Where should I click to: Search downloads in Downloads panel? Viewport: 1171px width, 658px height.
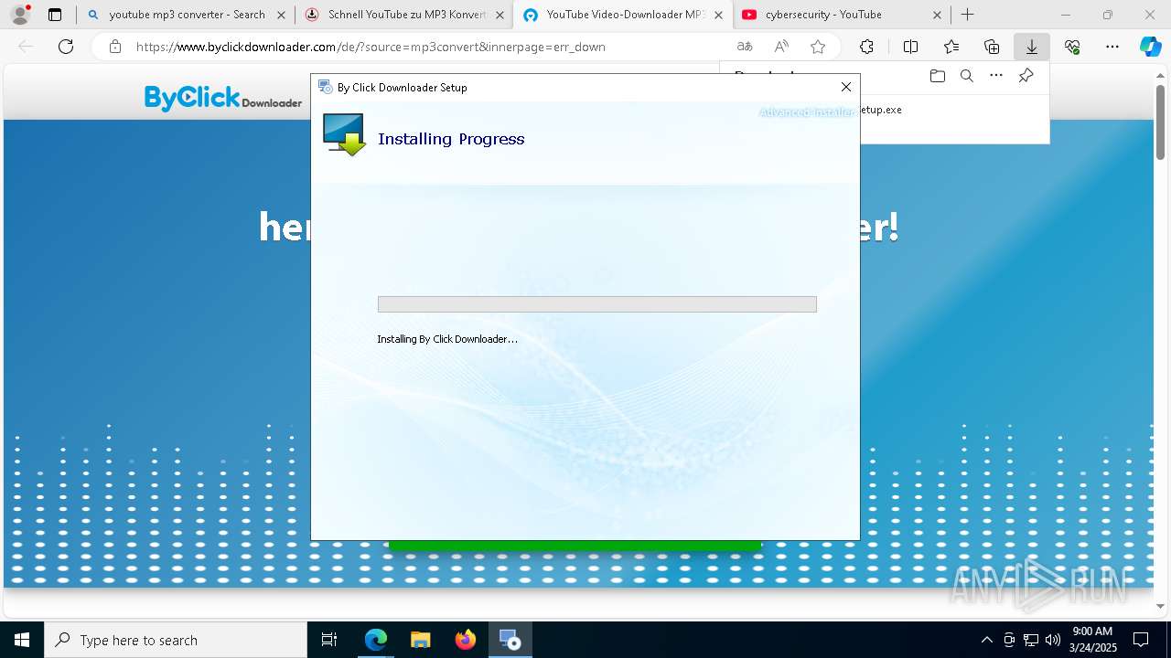(966, 76)
